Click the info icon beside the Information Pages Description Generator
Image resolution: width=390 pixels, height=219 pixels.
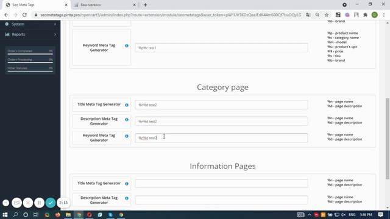click(127, 198)
